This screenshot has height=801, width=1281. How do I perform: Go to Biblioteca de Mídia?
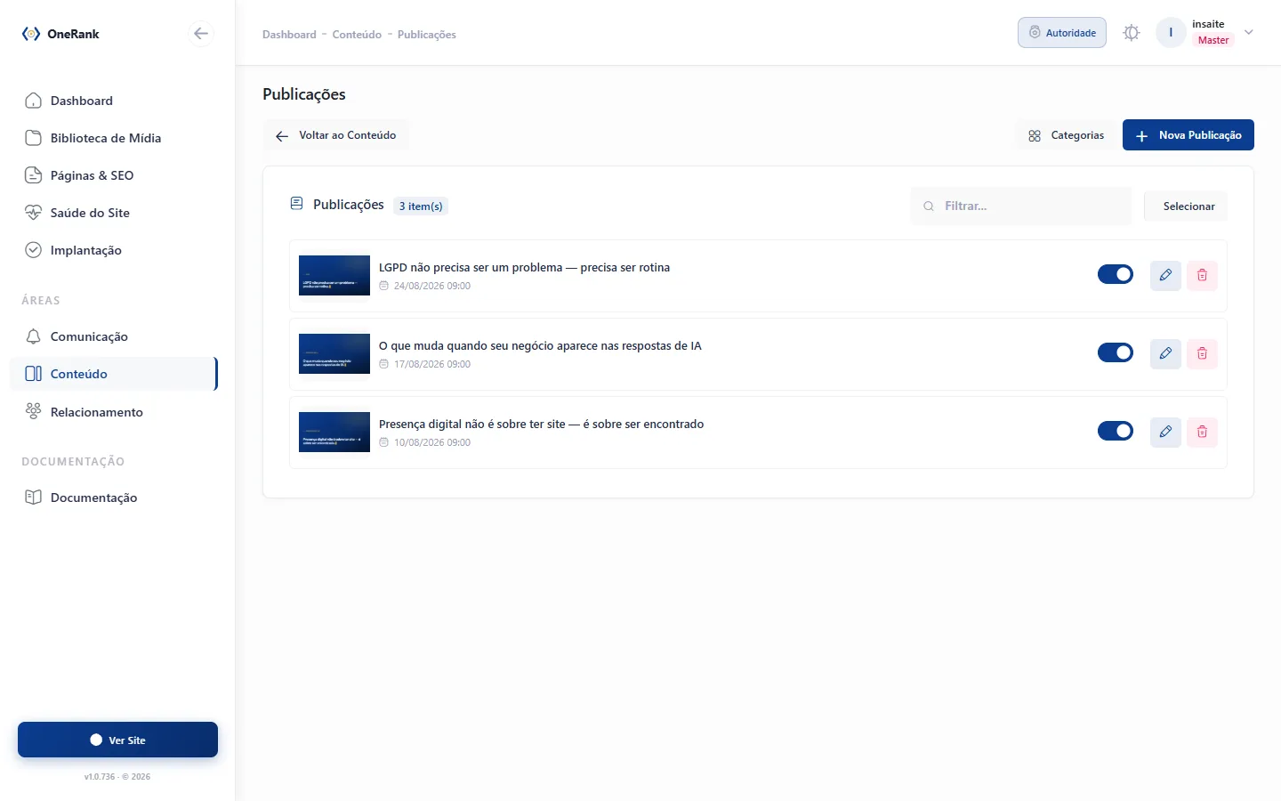coord(114,138)
